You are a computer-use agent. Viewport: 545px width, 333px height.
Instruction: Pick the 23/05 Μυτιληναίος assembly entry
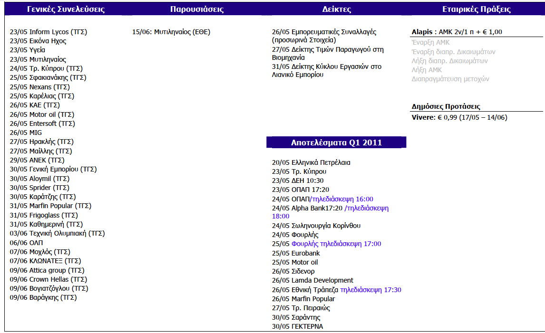(x=38, y=59)
